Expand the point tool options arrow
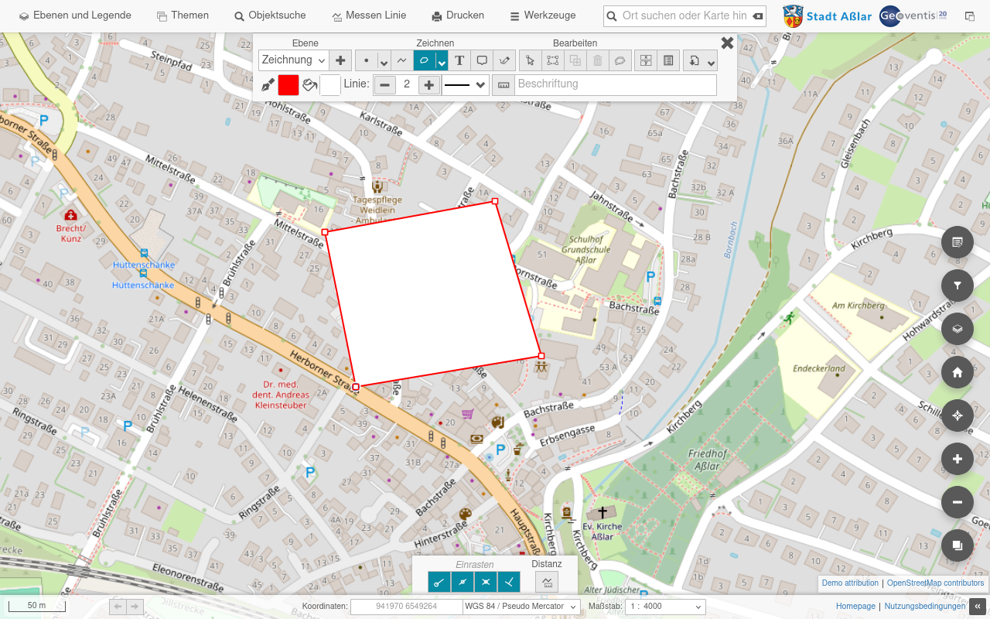The width and height of the screenshot is (990, 619). [x=384, y=60]
